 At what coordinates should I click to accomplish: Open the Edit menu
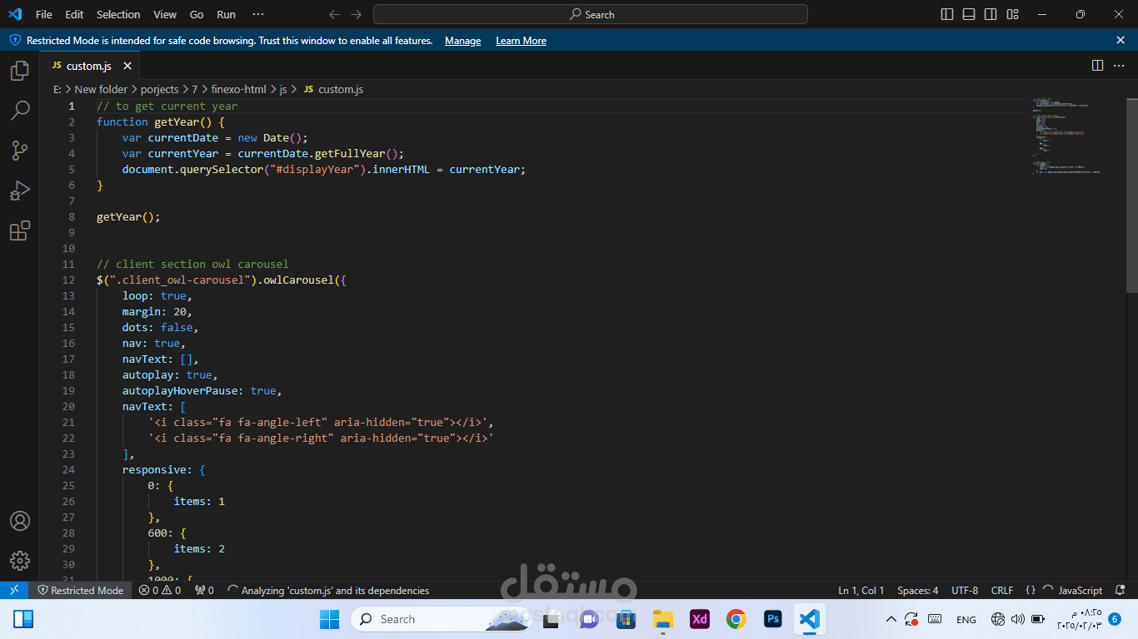(x=74, y=14)
